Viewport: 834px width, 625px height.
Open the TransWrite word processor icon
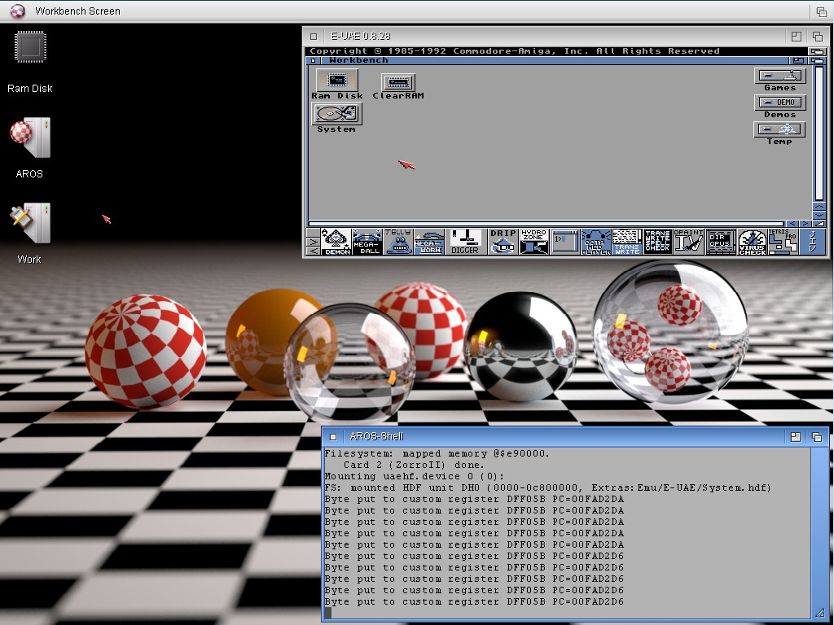[627, 242]
